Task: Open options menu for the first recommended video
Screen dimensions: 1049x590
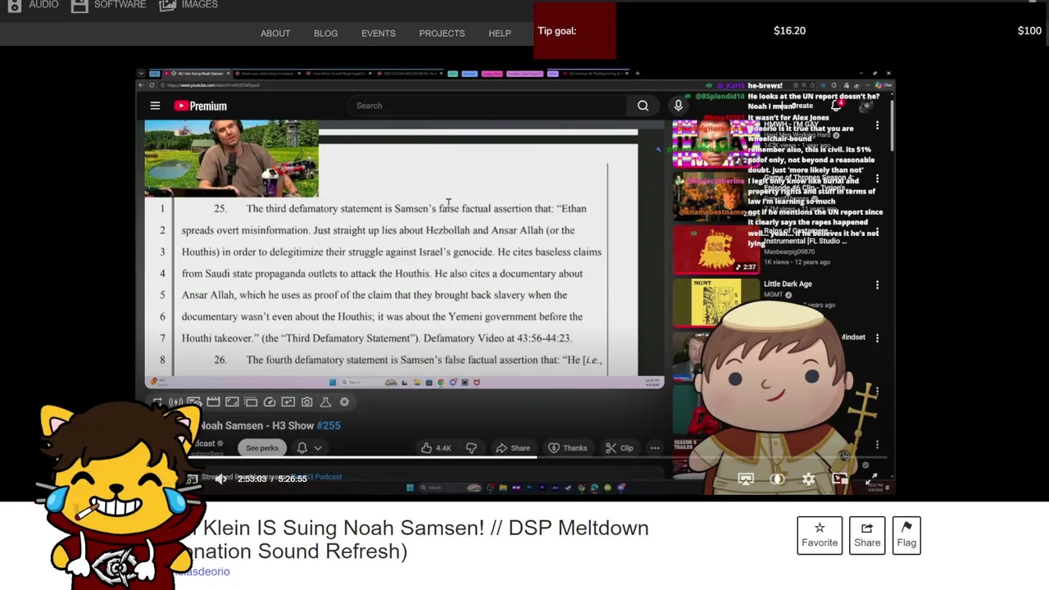Action: (877, 126)
